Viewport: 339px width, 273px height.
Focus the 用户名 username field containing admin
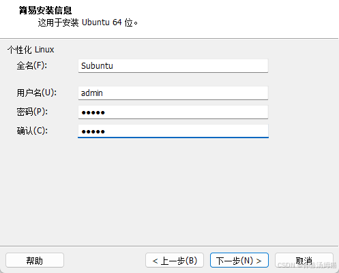click(173, 93)
